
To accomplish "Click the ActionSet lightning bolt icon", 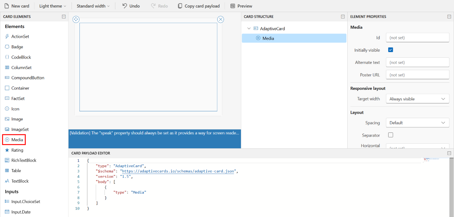I will tap(7, 37).
